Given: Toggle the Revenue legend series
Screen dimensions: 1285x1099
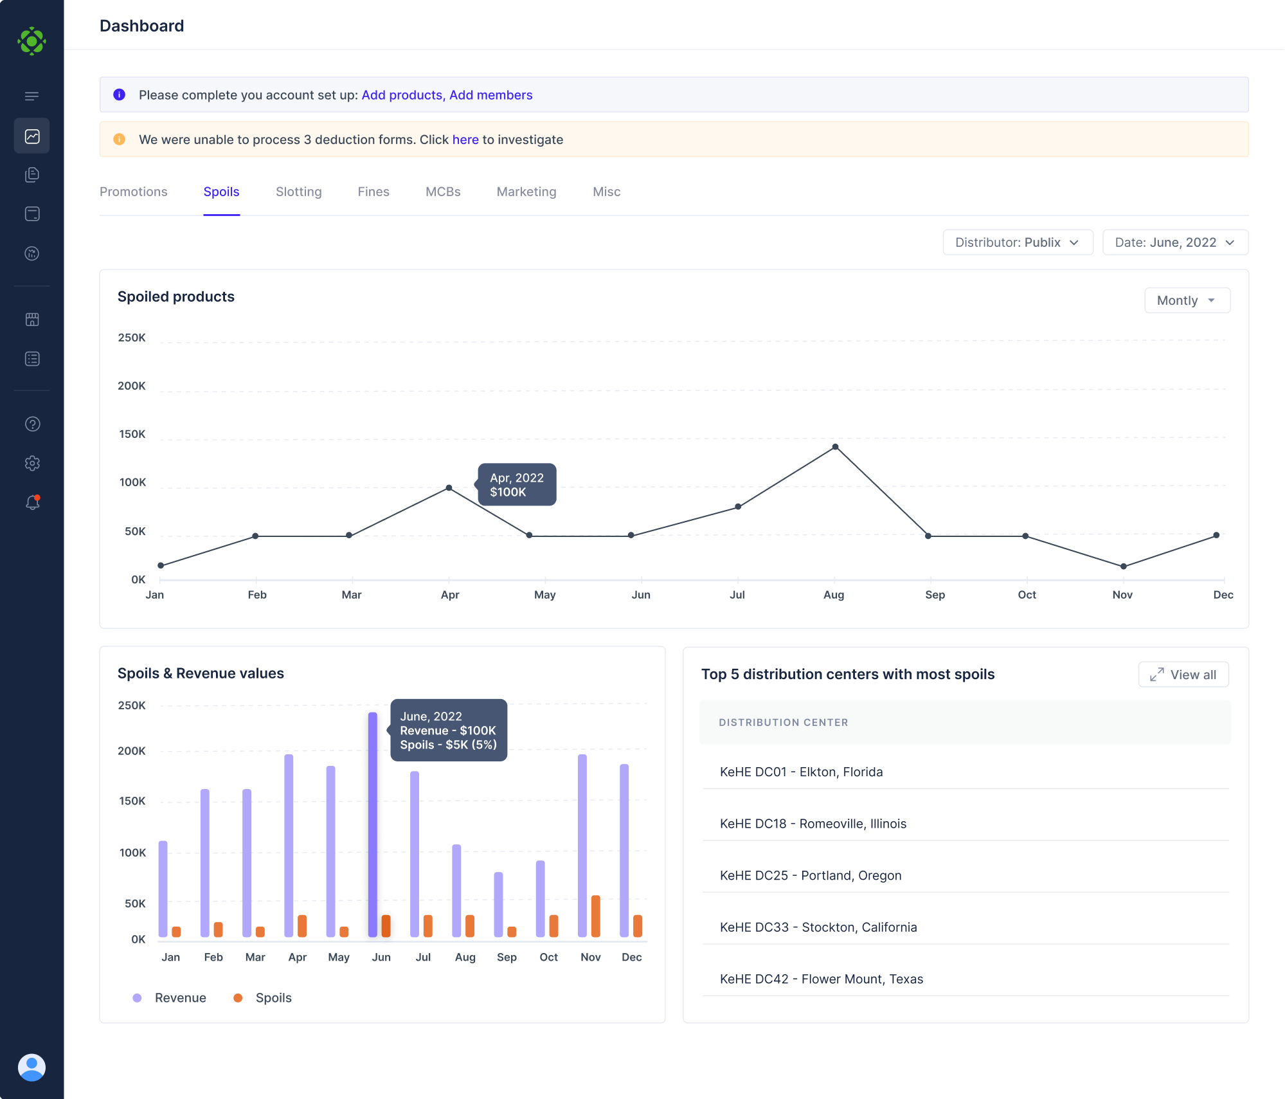Looking at the screenshot, I should point(170,998).
